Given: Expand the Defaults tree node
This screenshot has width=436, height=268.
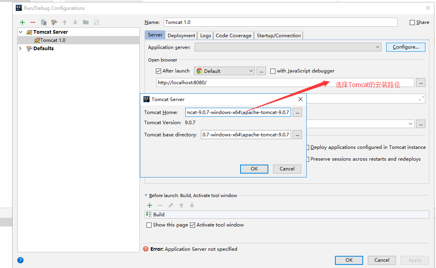Looking at the screenshot, I should [x=20, y=48].
